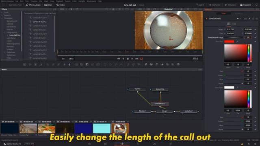Image resolution: width=260 pixels, height=146 pixels.
Task: Click the Time(Seconds Long) value field
Action: (x=248, y=38)
